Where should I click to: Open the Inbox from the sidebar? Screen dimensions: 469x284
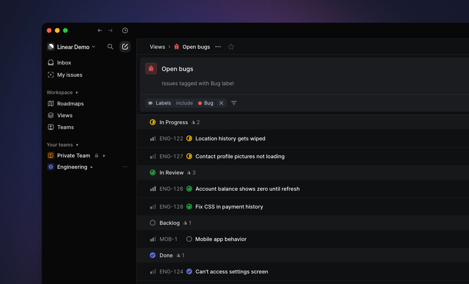63,62
